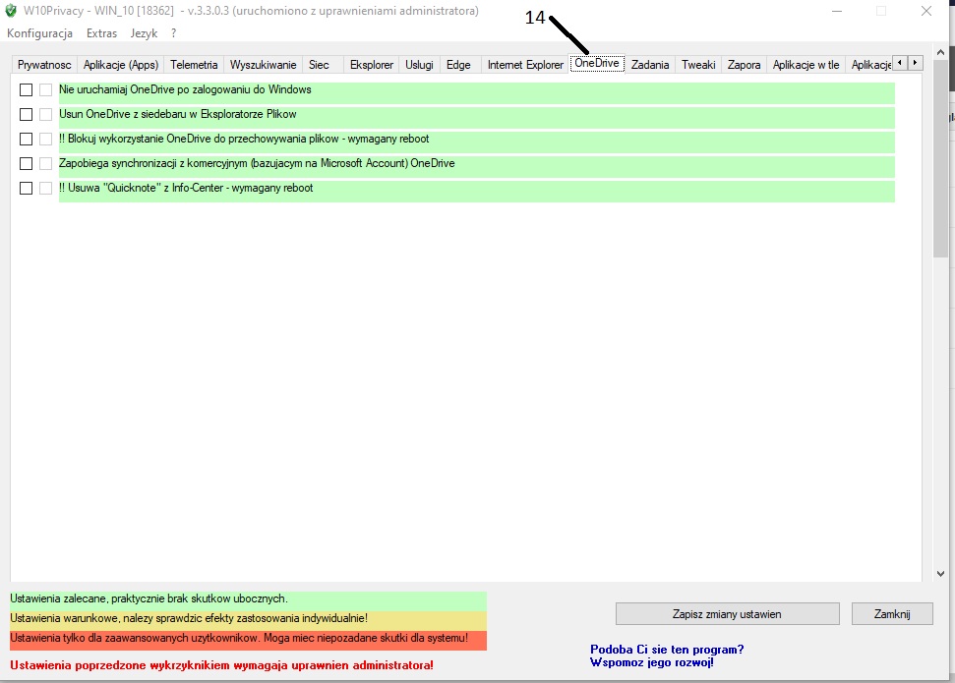Click text 'Nie uruchamiaj OneDrive po zalogowaniu do Windows'
955x683 pixels.
(185, 89)
